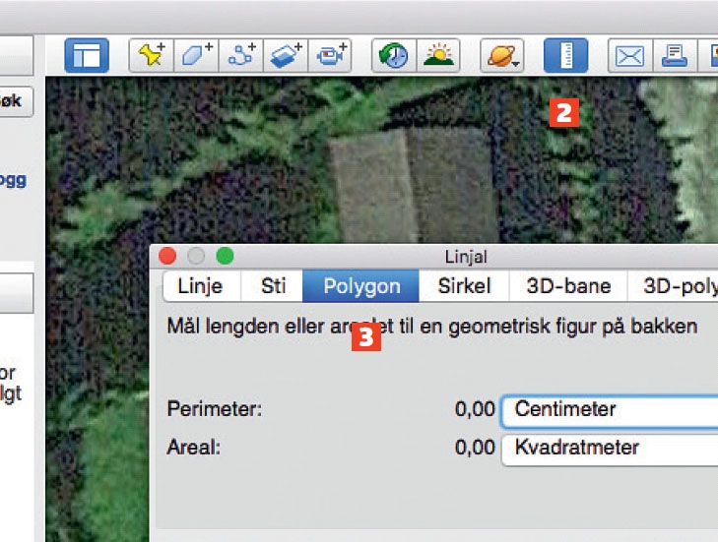Close the Linjal window

pos(167,256)
